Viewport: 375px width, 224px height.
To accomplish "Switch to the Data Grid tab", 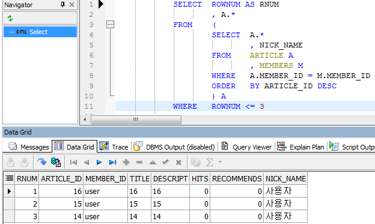I will point(75,147).
